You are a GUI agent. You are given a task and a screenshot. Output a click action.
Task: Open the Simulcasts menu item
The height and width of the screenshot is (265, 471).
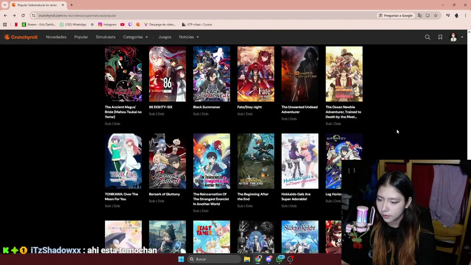[106, 37]
